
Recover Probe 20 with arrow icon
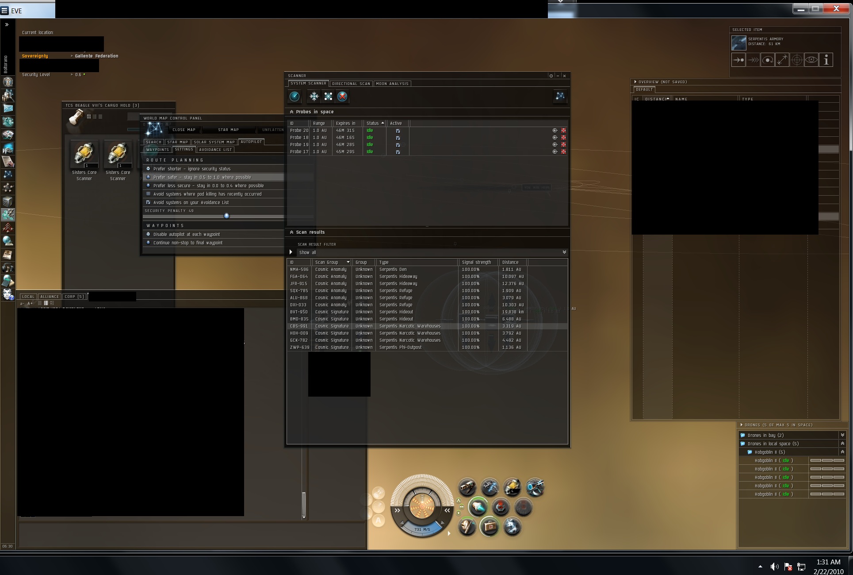pos(555,131)
